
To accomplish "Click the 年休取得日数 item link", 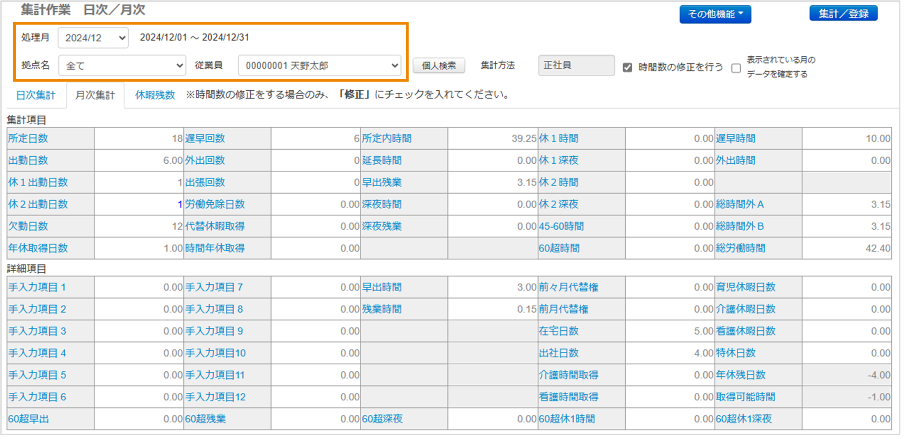I will pyautogui.click(x=38, y=248).
